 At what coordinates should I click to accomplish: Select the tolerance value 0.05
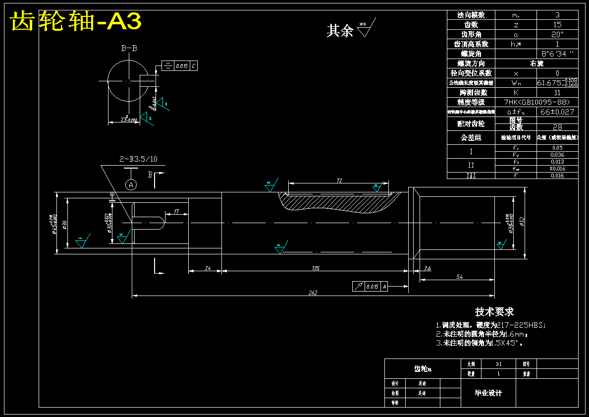click(x=557, y=148)
